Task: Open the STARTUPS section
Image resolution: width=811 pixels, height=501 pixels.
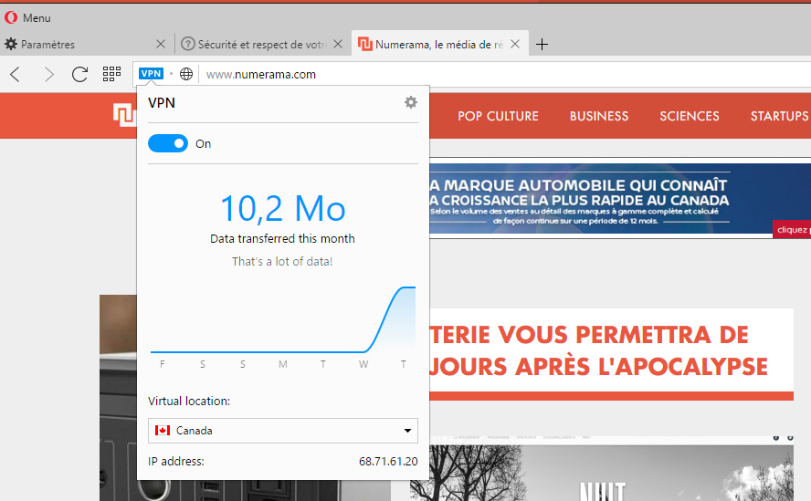Action: [780, 116]
